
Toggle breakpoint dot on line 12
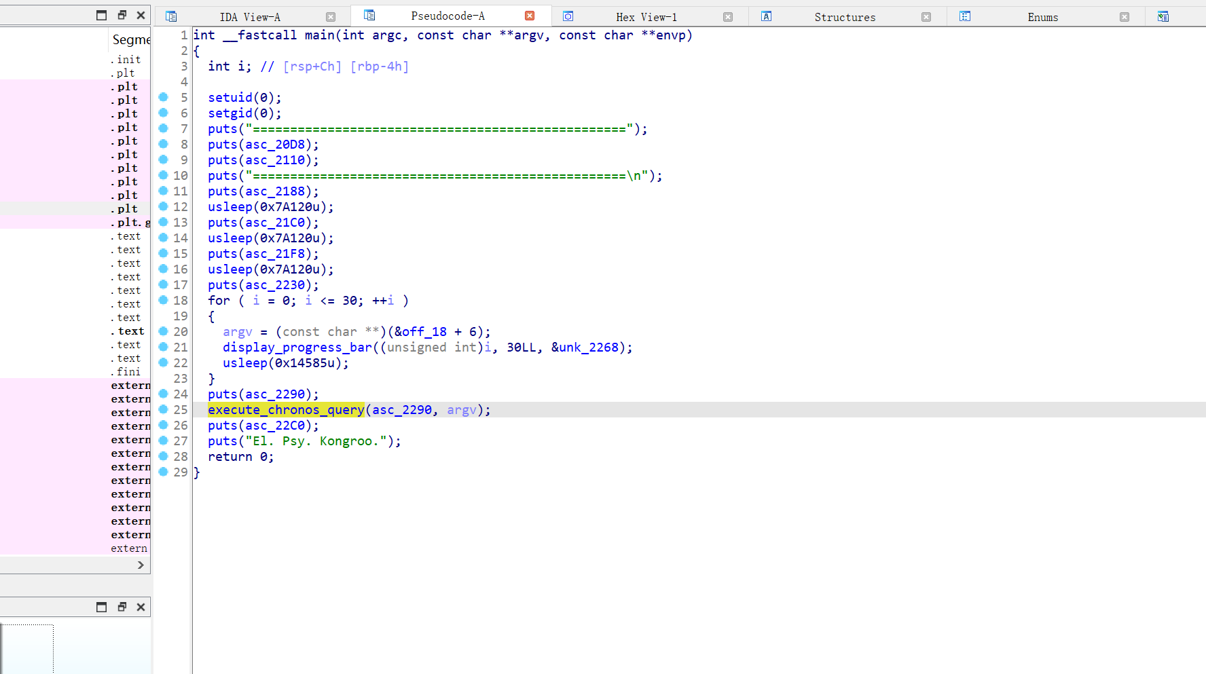163,206
